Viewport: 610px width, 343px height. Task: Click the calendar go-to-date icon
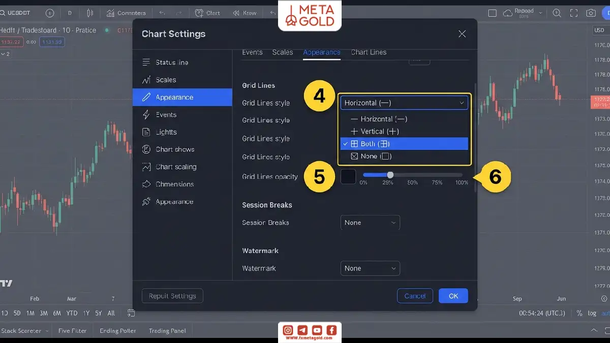pyautogui.click(x=131, y=313)
